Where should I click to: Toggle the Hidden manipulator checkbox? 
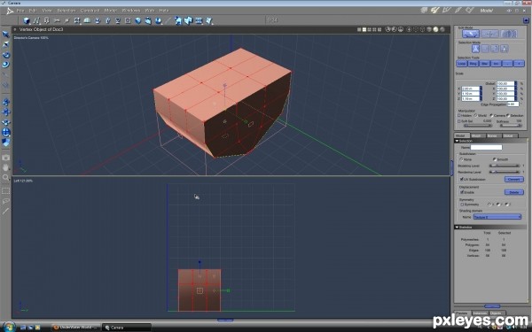click(459, 115)
